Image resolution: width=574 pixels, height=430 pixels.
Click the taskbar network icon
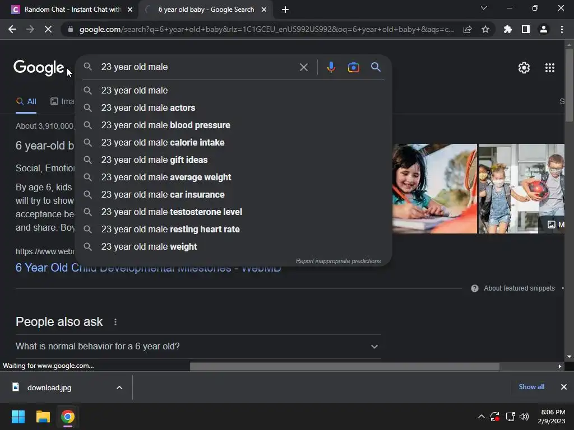(x=510, y=417)
